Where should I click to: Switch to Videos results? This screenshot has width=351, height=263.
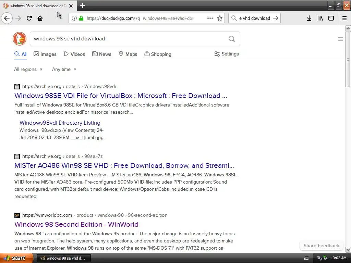click(74, 54)
